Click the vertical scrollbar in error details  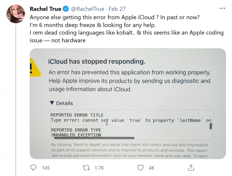(x=210, y=126)
